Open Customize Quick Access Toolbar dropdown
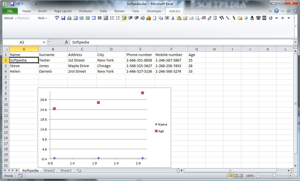 (36, 4)
